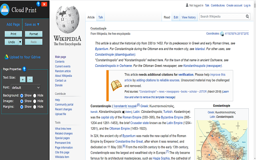Click the Undo button

(x=12, y=42)
